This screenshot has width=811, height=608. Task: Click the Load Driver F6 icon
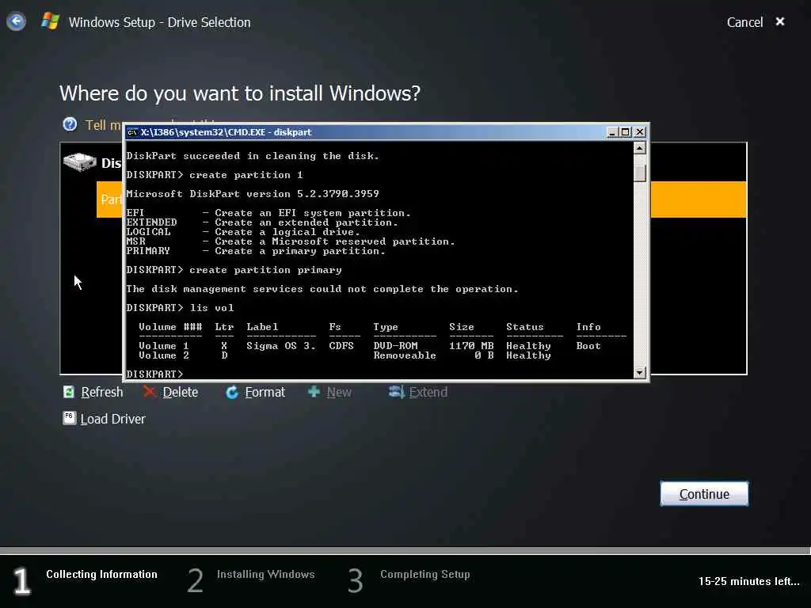[x=70, y=418]
